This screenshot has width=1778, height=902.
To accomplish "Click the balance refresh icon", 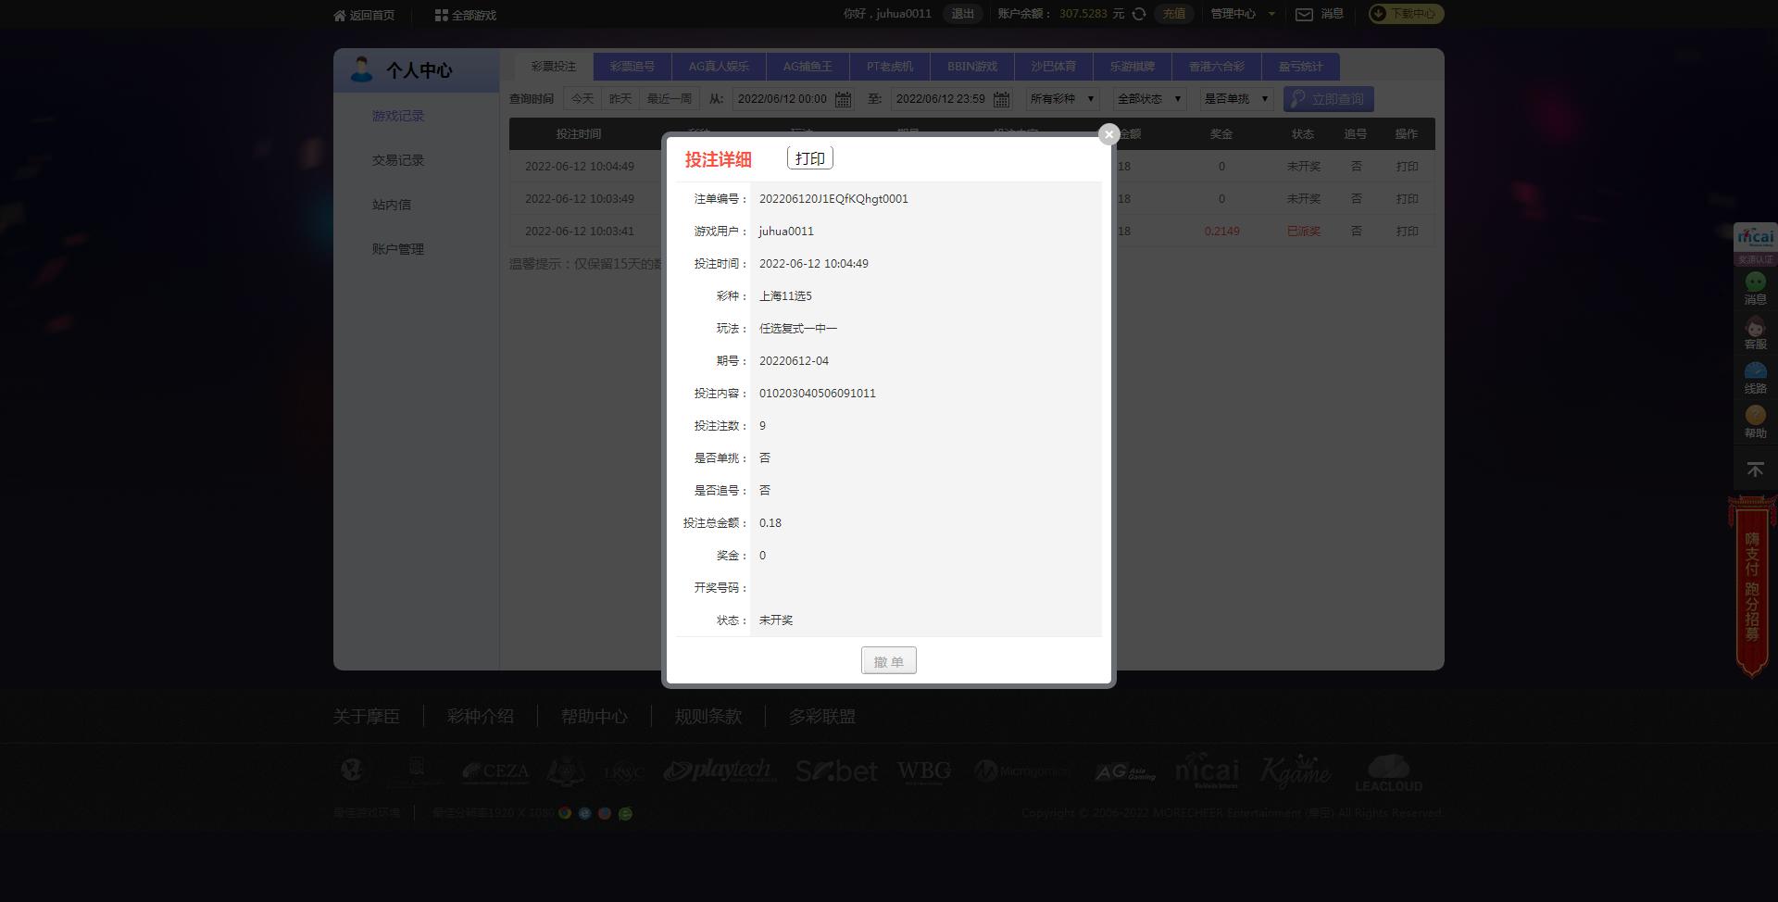I will click(1139, 14).
